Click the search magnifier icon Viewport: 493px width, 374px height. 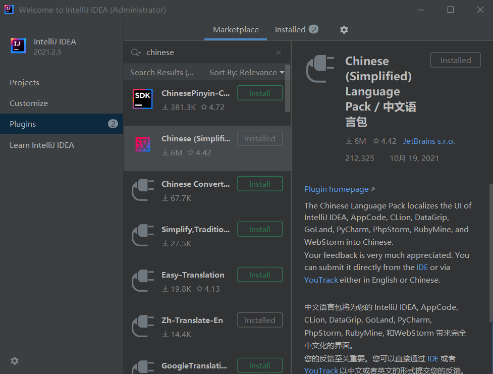coord(136,52)
